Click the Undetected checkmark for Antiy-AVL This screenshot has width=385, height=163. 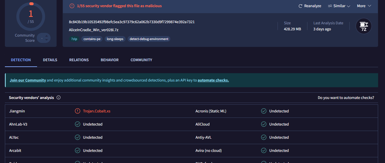tap(264, 137)
